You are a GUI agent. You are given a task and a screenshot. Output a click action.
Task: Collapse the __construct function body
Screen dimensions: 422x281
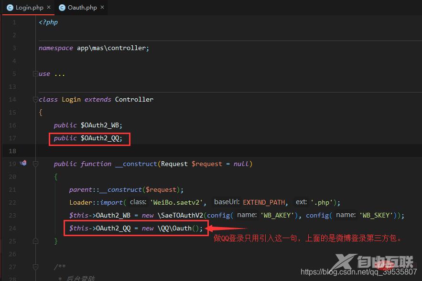click(35, 164)
